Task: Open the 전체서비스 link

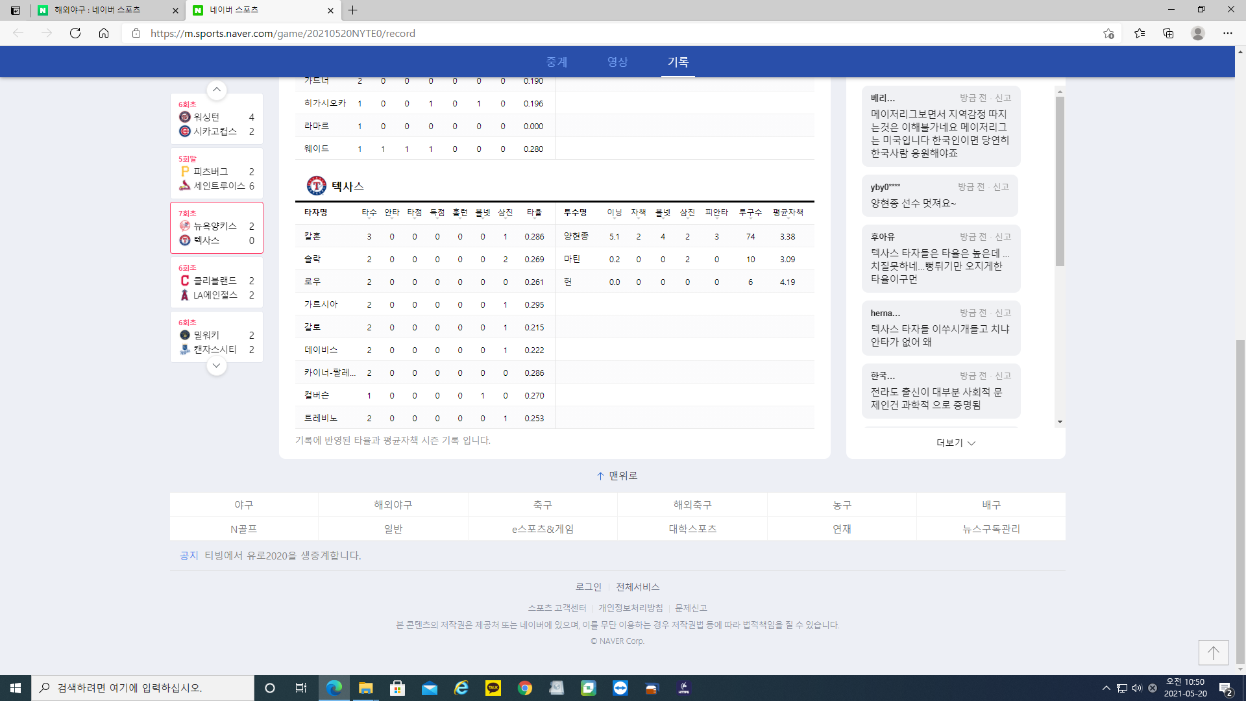Action: [638, 587]
